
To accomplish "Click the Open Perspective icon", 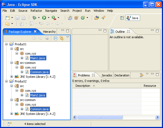I will pyautogui.click(x=122, y=18).
